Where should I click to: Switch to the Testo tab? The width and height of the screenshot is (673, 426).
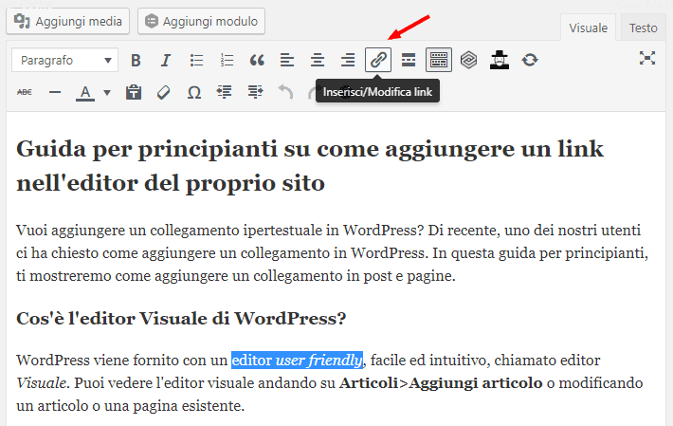pos(643,28)
